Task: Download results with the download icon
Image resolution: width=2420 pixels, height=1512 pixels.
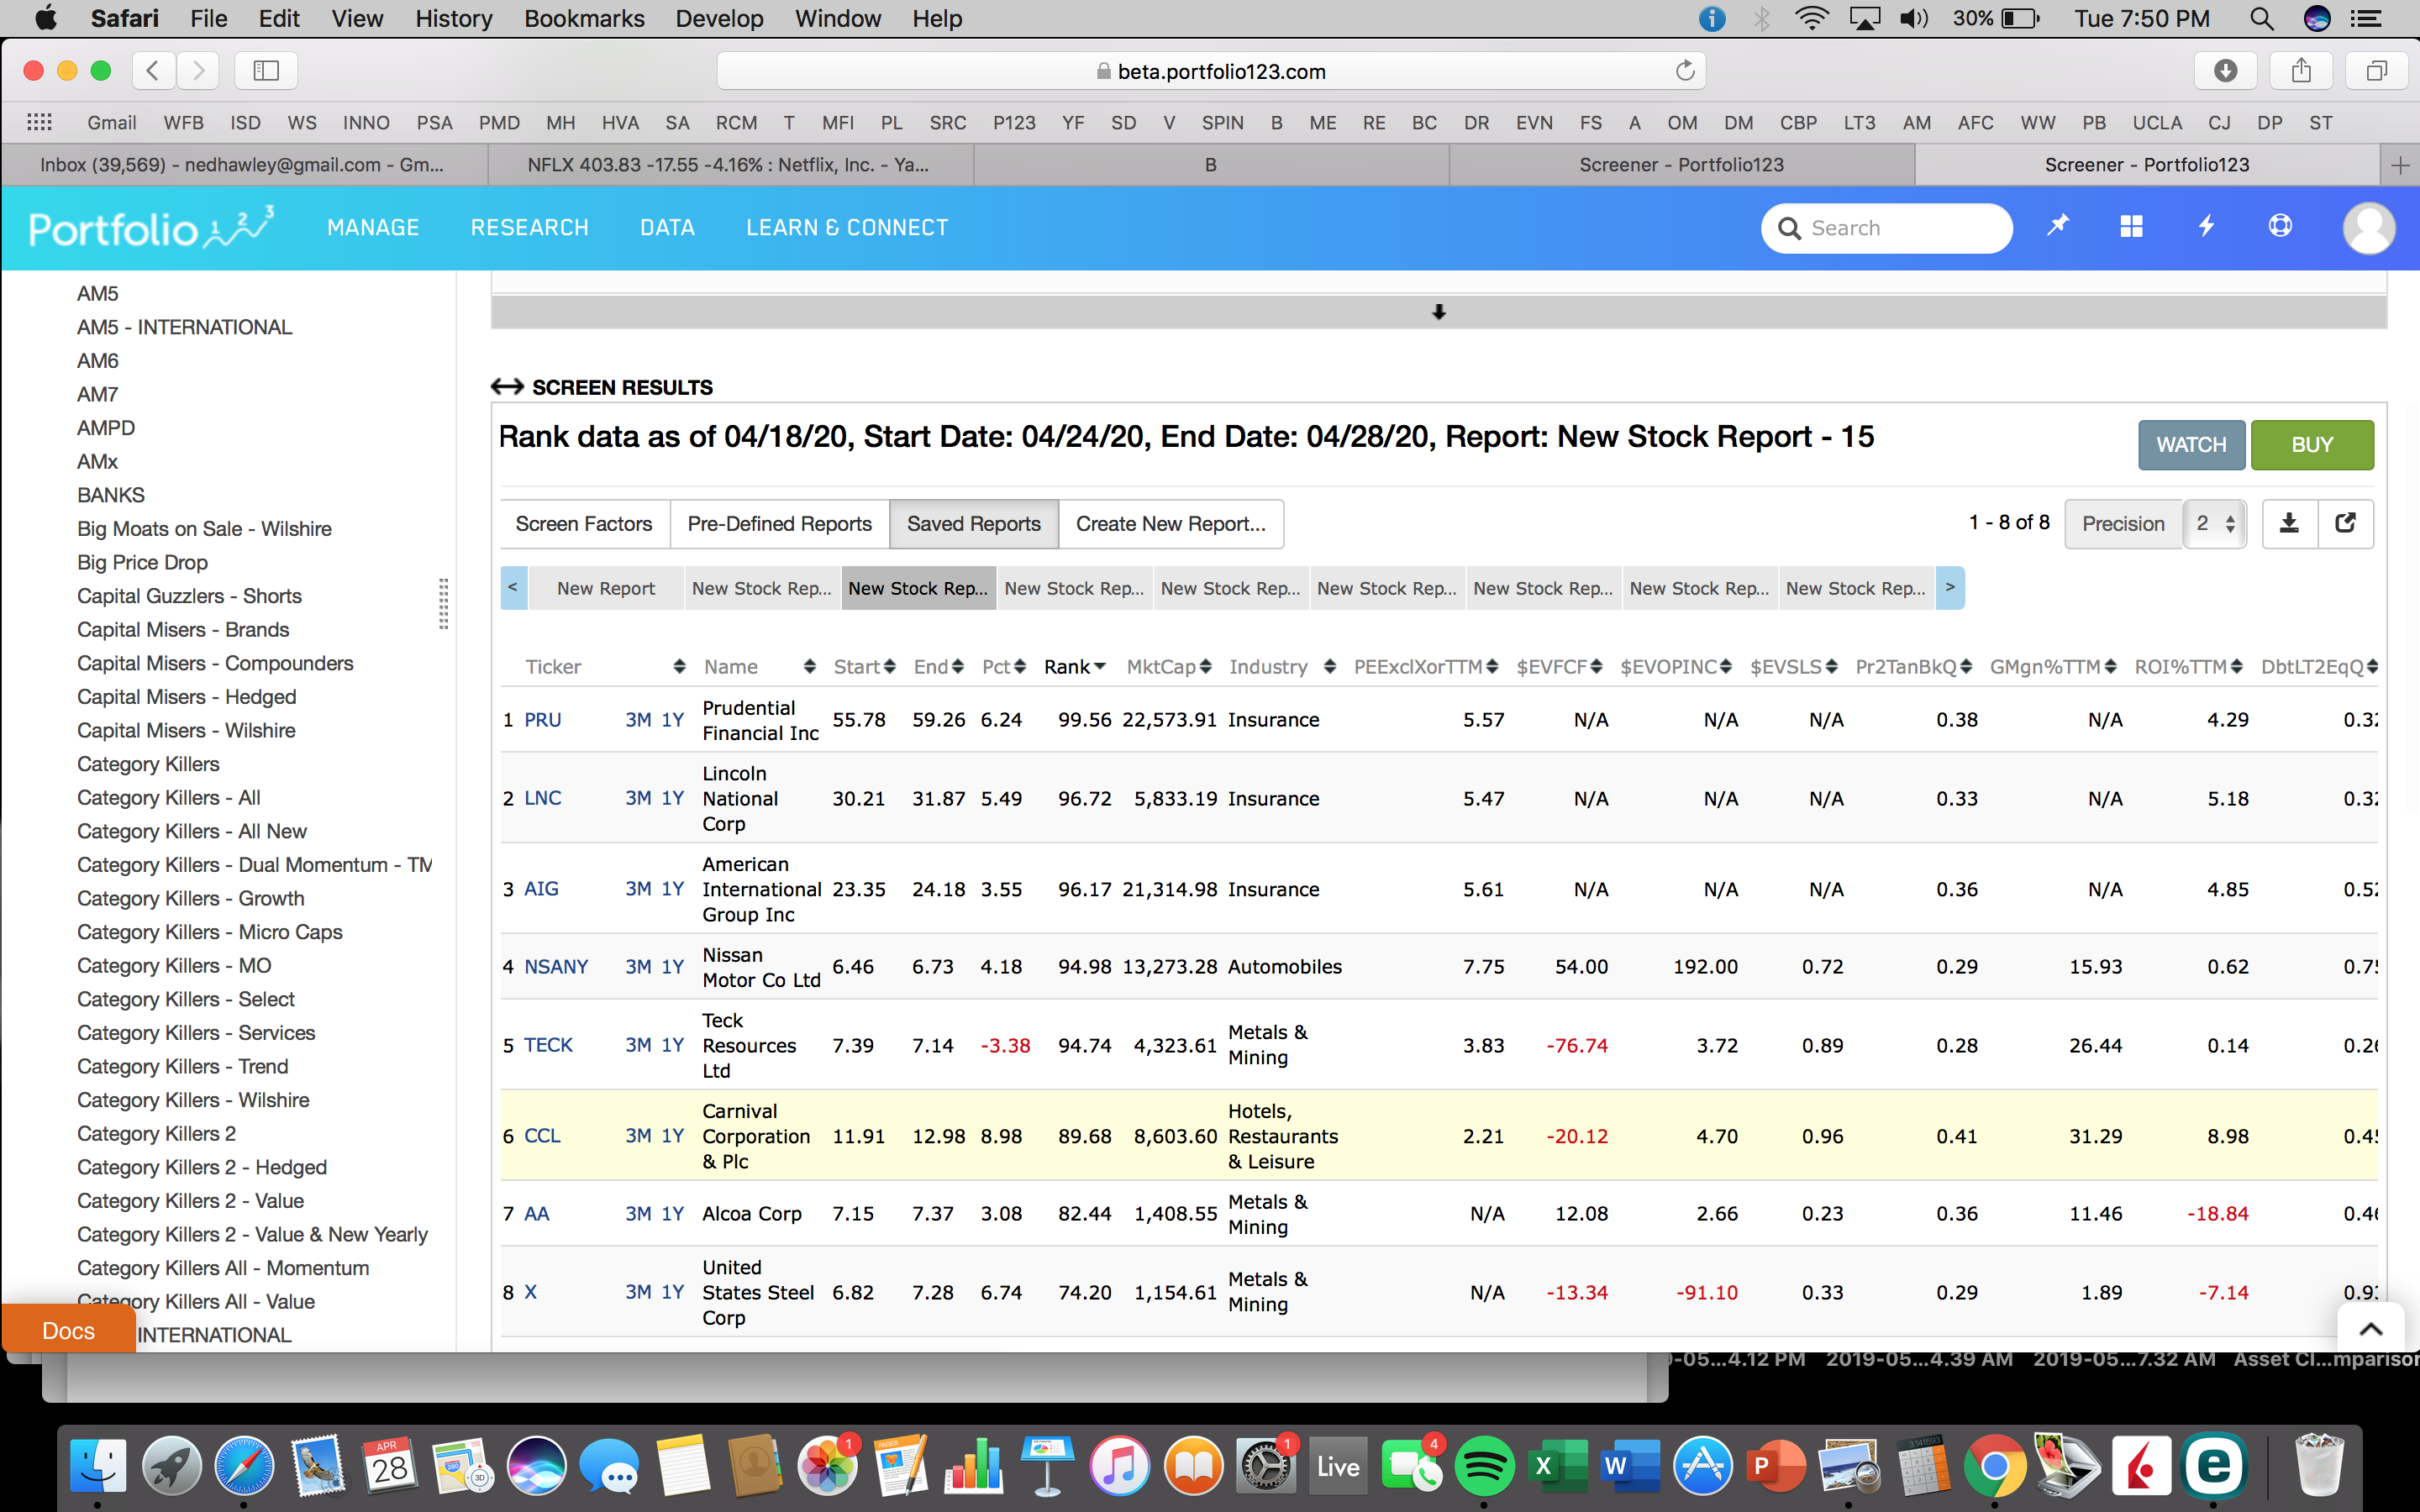Action: click(2289, 523)
